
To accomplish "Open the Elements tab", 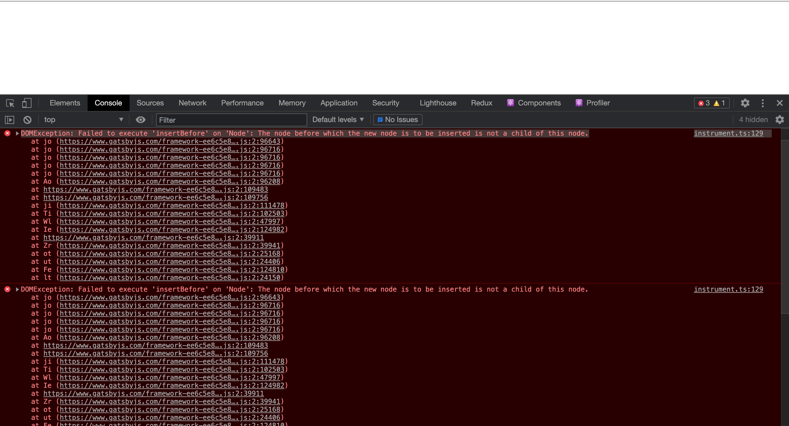I will pos(65,103).
